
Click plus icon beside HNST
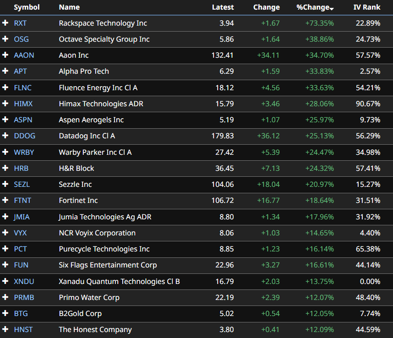coord(5,329)
